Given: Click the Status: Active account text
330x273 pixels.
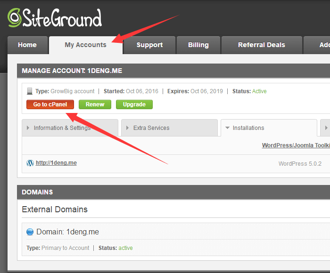Looking at the screenshot, I should coord(249,91).
